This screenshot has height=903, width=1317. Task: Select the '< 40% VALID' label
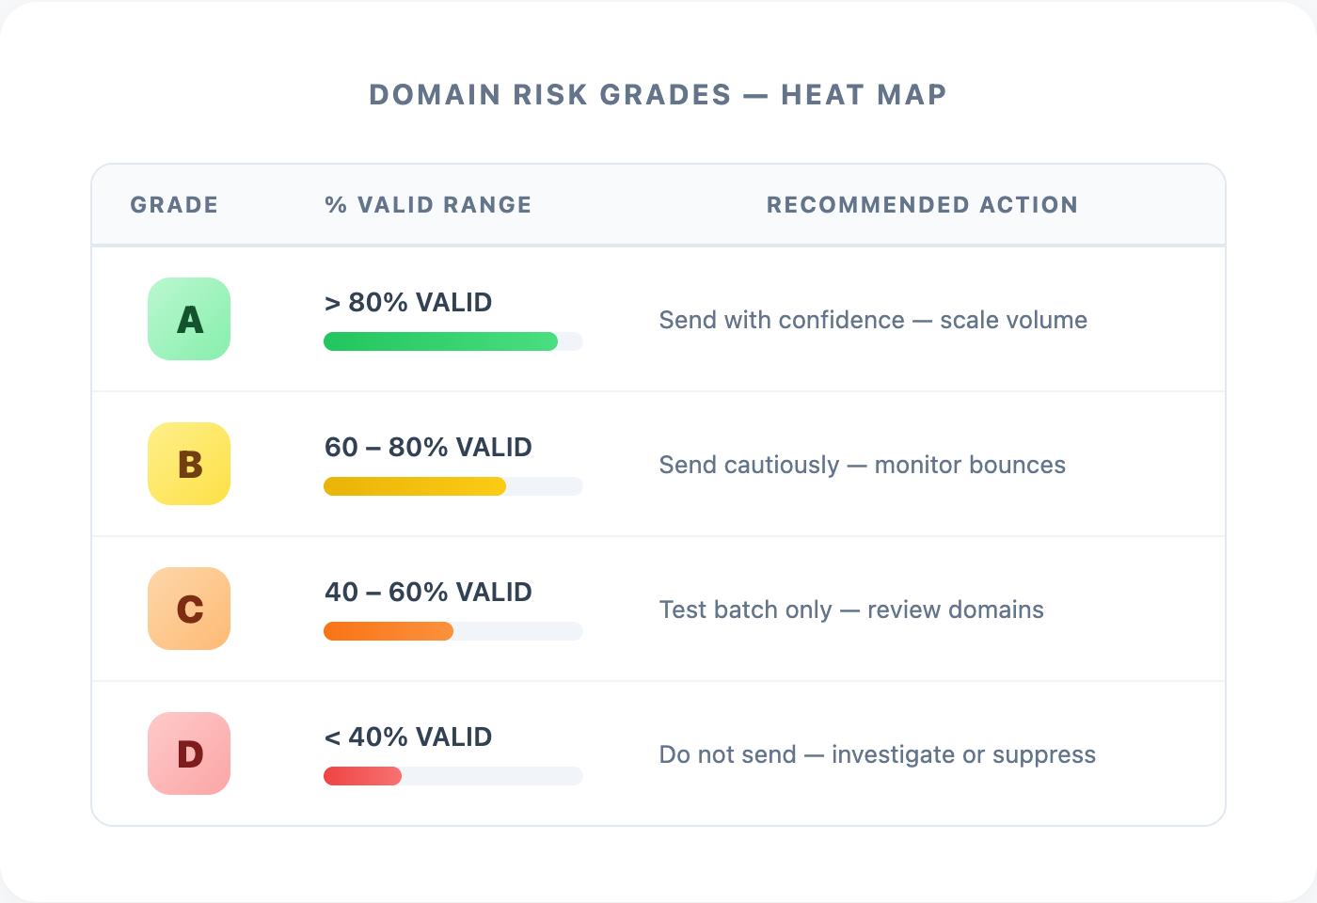point(408,737)
